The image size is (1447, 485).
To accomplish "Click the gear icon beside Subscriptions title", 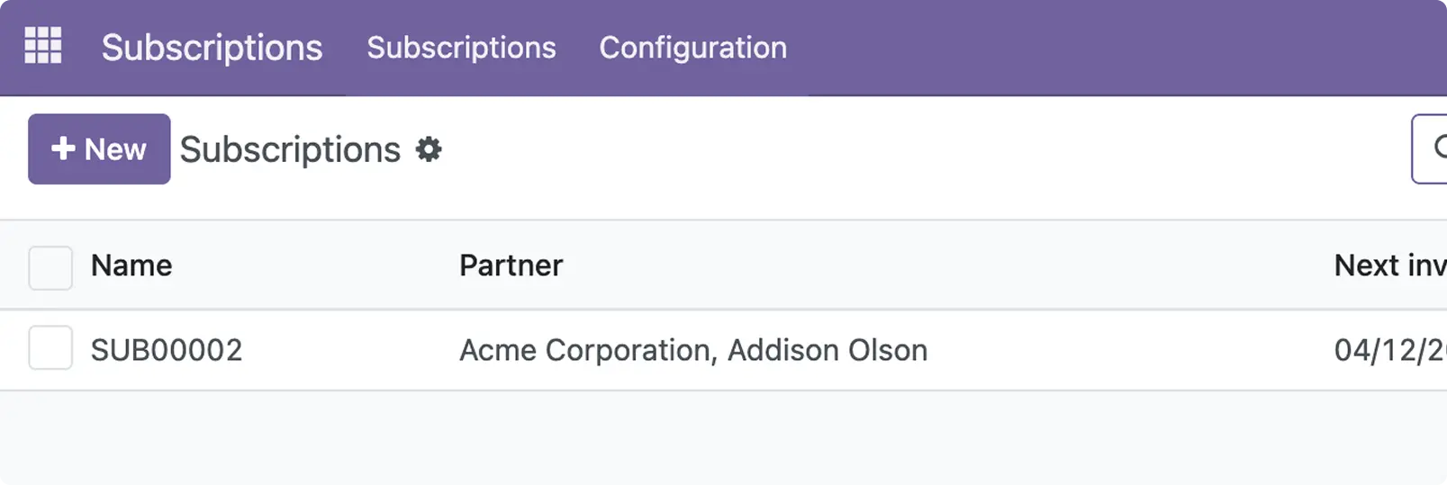I will point(429,149).
